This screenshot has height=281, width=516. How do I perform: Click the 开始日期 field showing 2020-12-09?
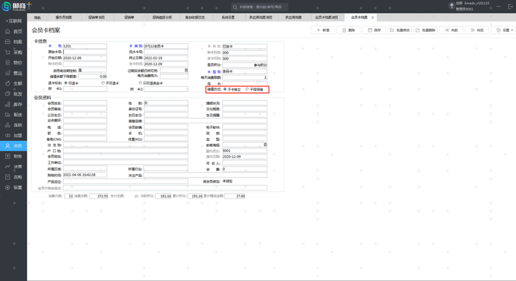coord(85,58)
